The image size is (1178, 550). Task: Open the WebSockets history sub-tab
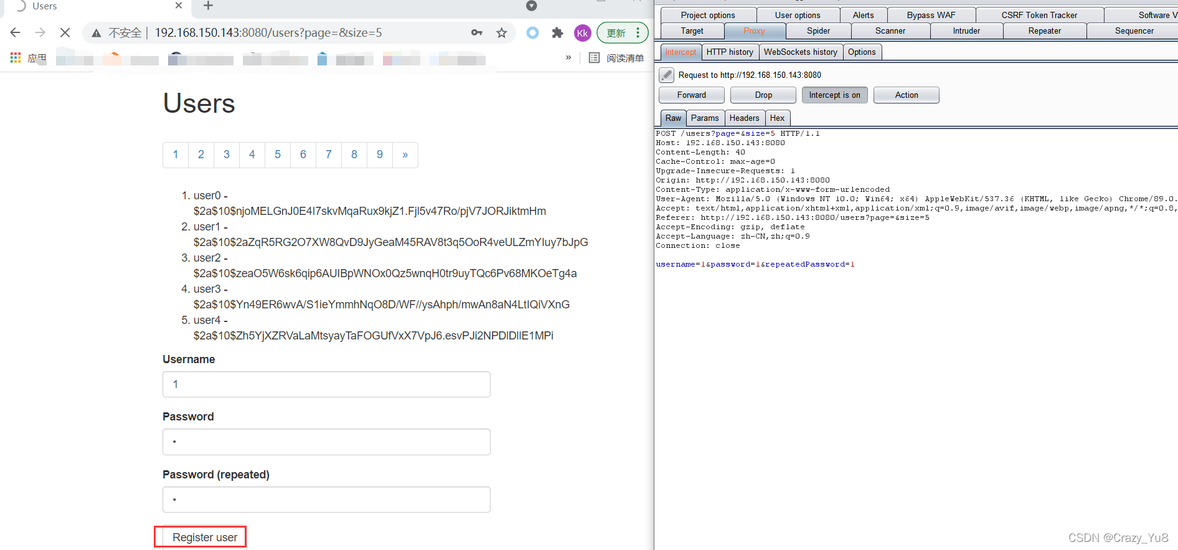click(801, 52)
